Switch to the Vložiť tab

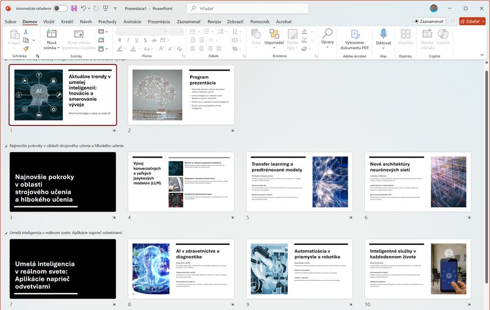coord(49,21)
